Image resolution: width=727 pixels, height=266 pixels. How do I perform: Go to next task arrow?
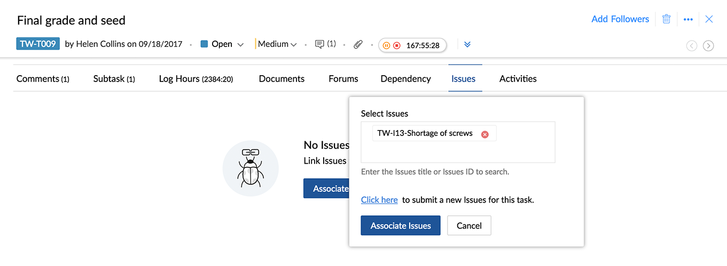708,46
